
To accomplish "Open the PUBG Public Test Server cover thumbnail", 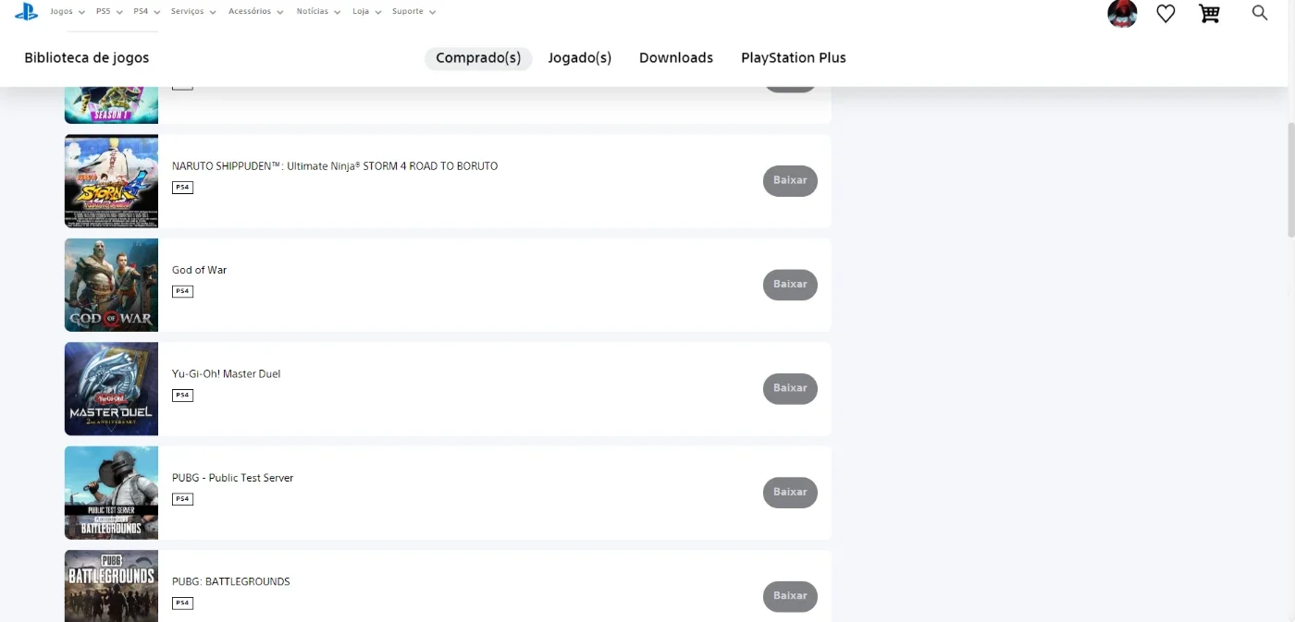I will pyautogui.click(x=111, y=493).
